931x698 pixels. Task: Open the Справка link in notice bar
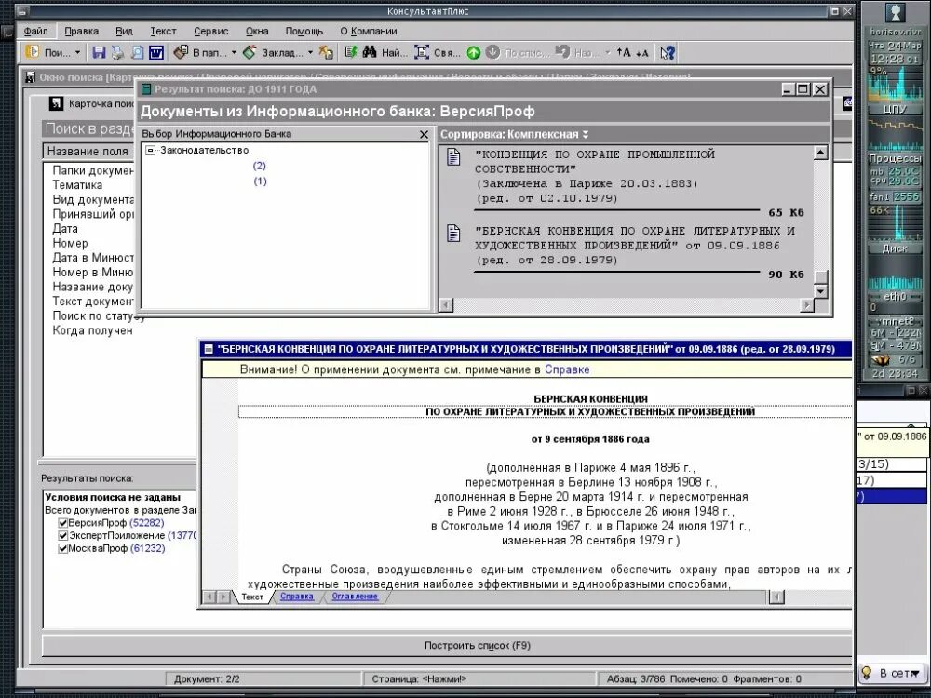click(x=567, y=369)
